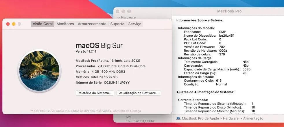Click the 'Informações Sobre a Bateria:' heading
This screenshot has height=127, width=284.
[x=200, y=20]
